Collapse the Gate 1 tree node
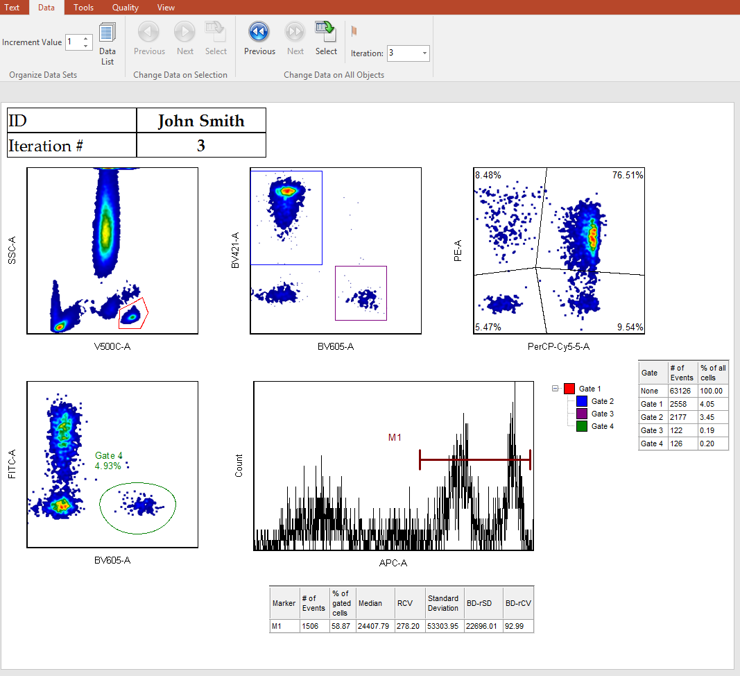 (x=556, y=389)
